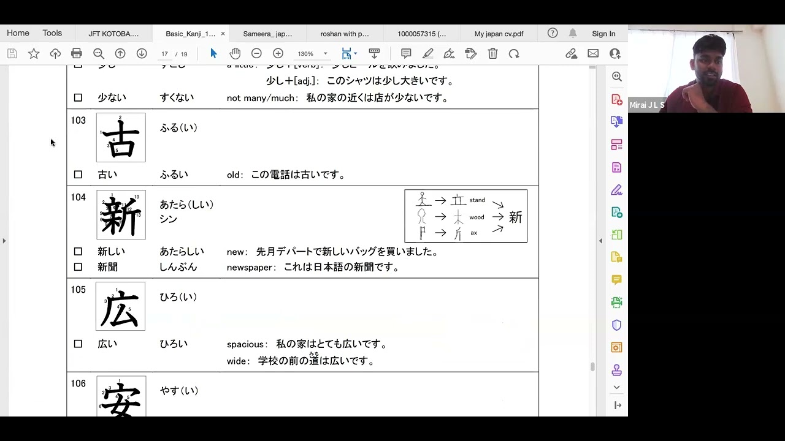View notifications with the bell icon
Image resolution: width=785 pixels, height=441 pixels.
[572, 33]
